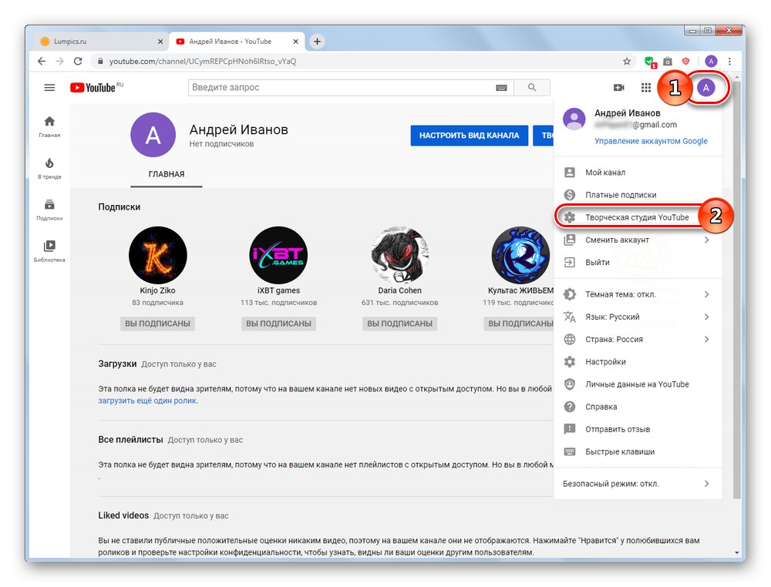Open the hamburger menu to collapse sidebar
Screen dimensions: 771x587
pyautogui.click(x=49, y=87)
